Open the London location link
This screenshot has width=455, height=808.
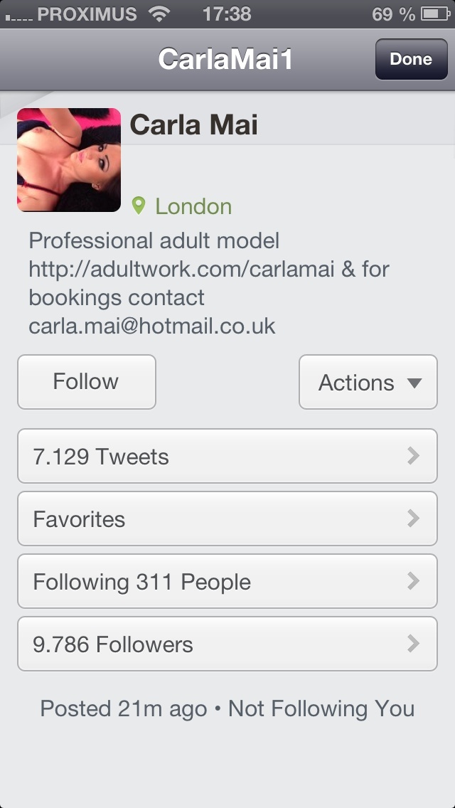[193, 207]
